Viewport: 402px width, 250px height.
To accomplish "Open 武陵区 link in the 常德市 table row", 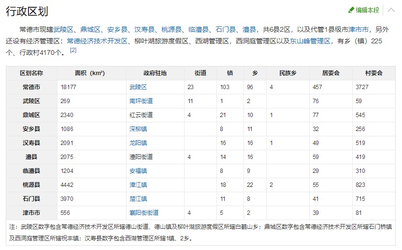I will [138, 87].
